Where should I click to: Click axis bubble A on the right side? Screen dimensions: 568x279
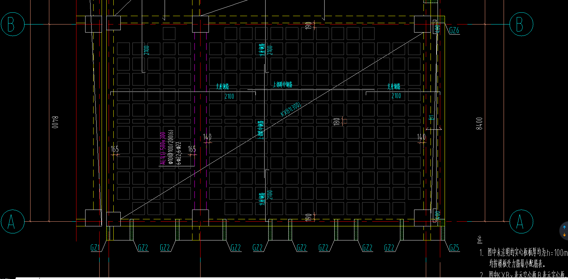[521, 222]
